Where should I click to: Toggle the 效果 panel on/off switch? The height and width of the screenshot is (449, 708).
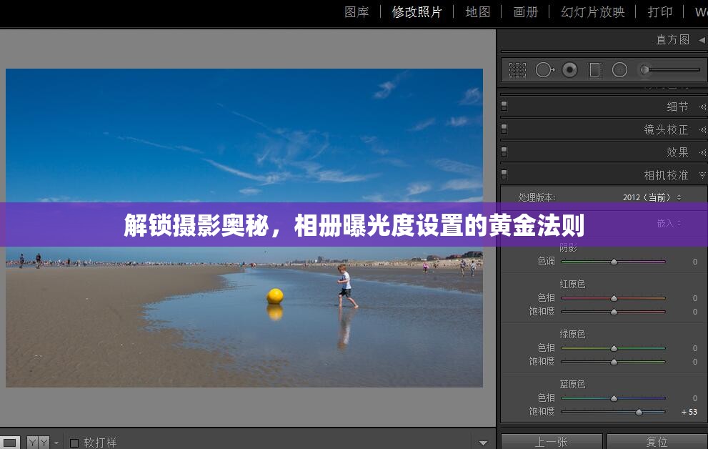coord(504,152)
